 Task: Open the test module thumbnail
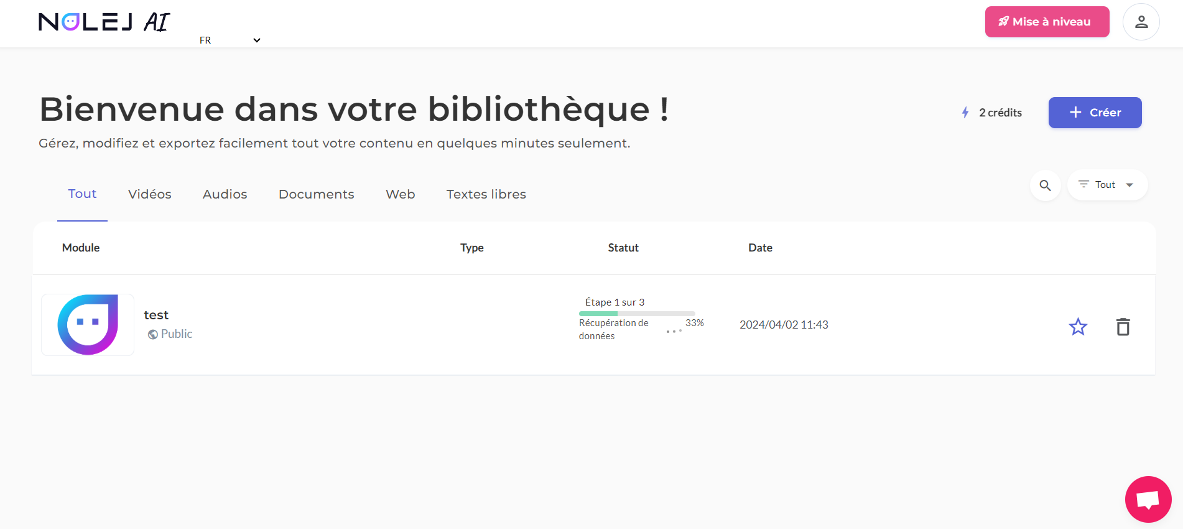(88, 325)
